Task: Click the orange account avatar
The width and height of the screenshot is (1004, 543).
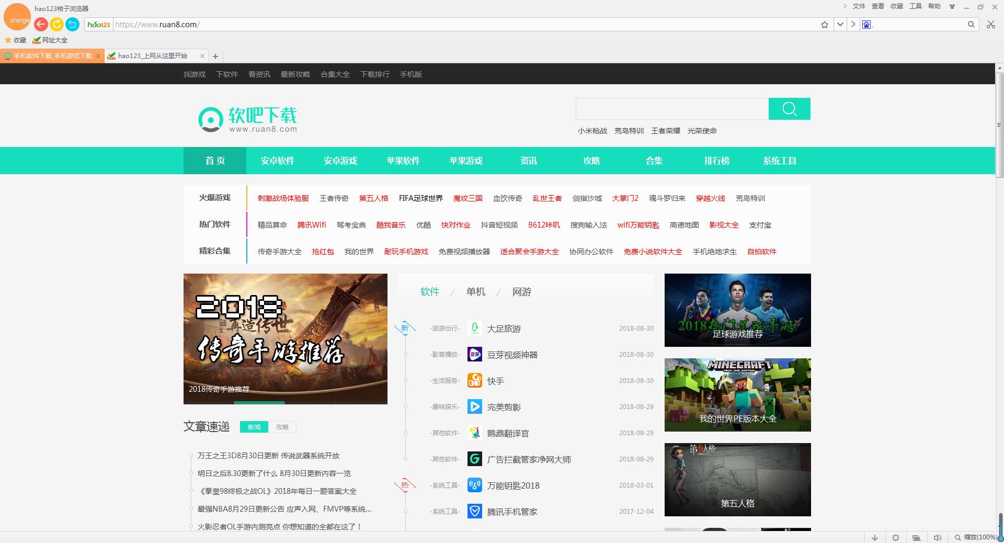Action: pyautogui.click(x=17, y=17)
